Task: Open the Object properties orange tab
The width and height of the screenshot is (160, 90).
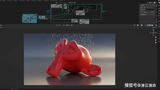Action: click(159, 24)
